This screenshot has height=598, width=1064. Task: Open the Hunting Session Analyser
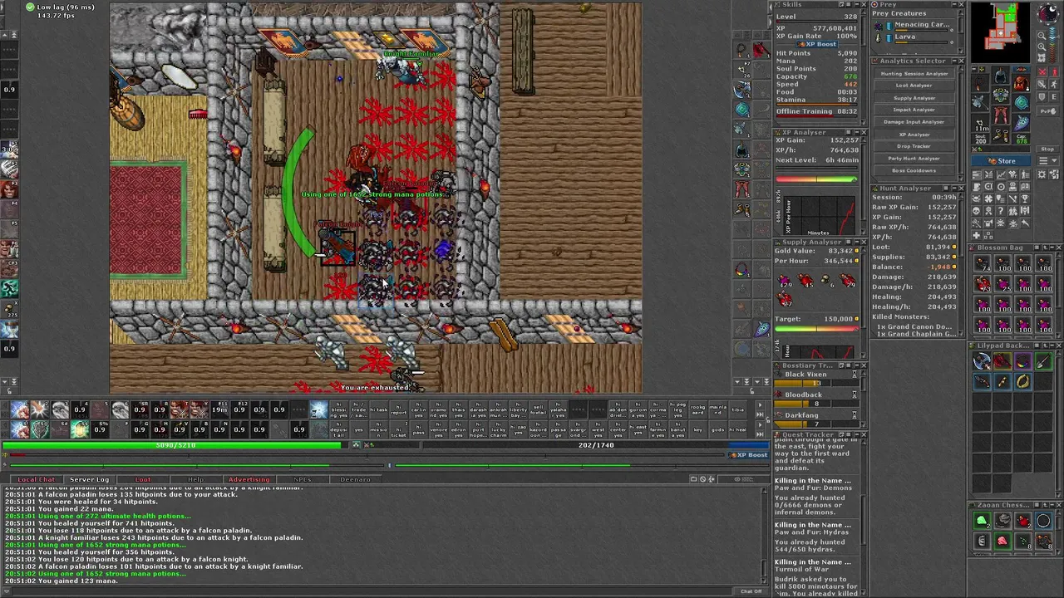click(914, 74)
